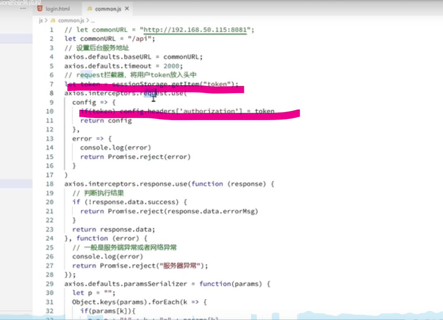Click the 'axios.defaults.timeout = 2000;' line

coord(123,66)
